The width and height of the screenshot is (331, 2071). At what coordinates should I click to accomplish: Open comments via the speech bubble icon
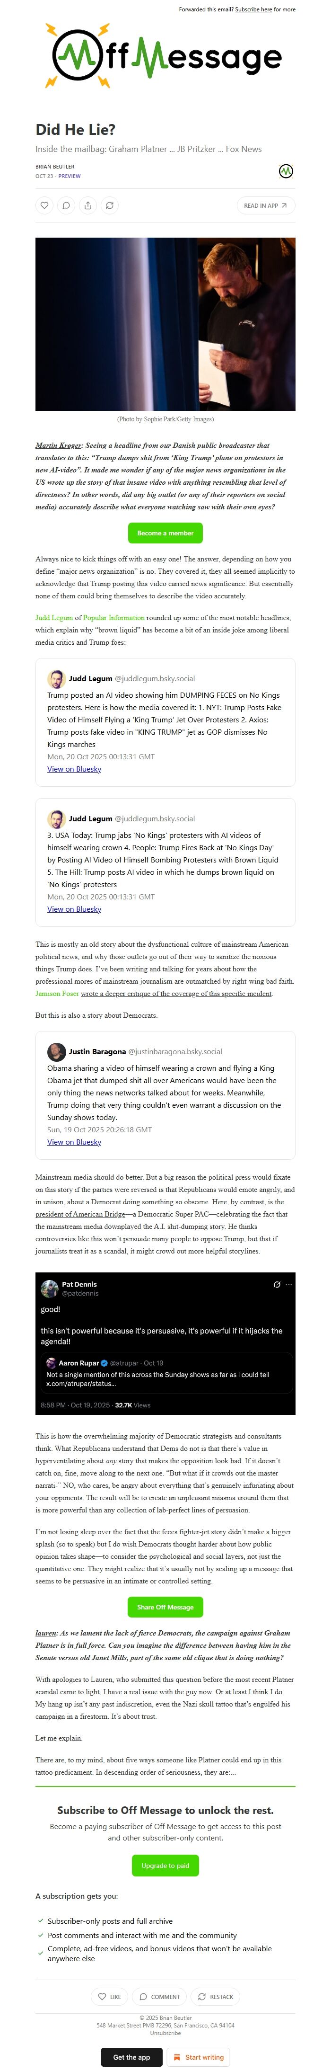pos(66,205)
